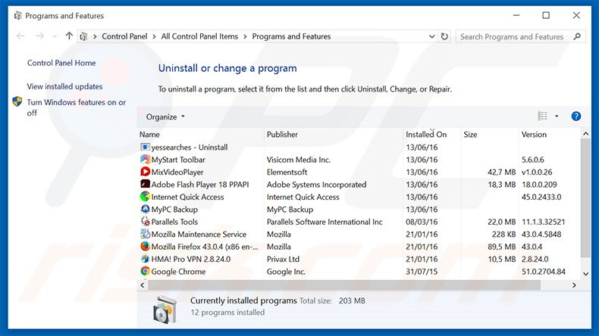This screenshot has height=336, width=599.
Task: Open the Control Panel Home link
Action: (61, 63)
